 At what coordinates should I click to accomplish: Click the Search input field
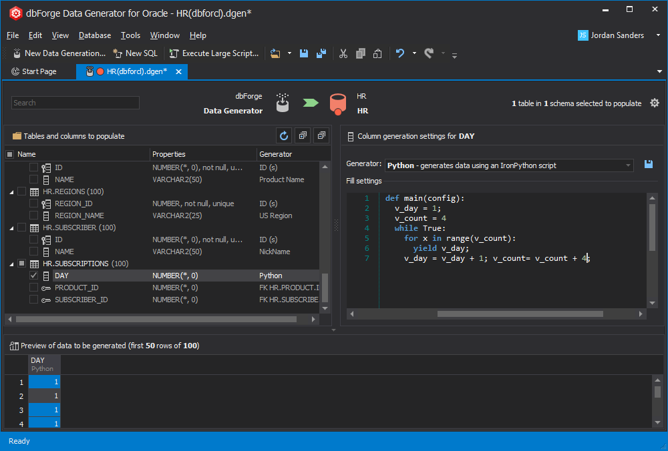(75, 103)
